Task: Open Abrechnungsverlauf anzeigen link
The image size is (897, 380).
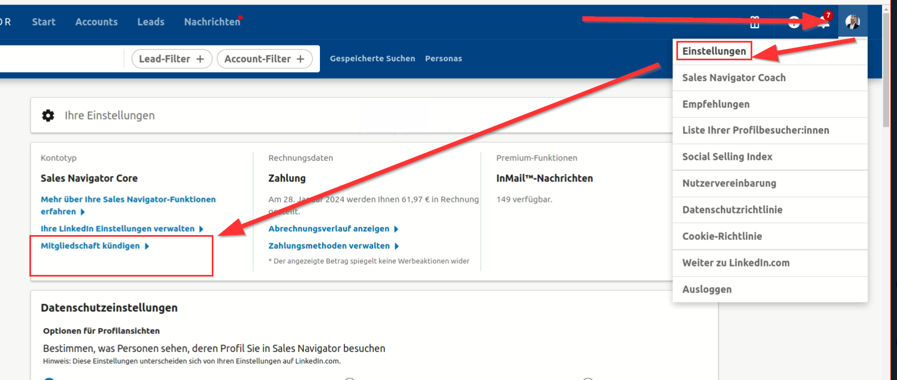Action: [x=329, y=229]
